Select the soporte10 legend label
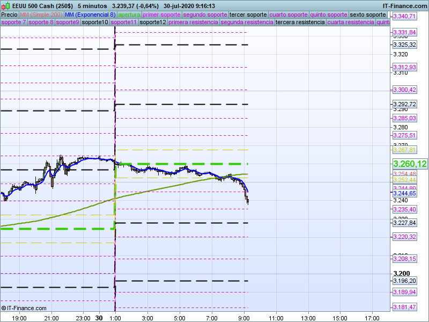This screenshot has height=322, width=429. (95, 23)
